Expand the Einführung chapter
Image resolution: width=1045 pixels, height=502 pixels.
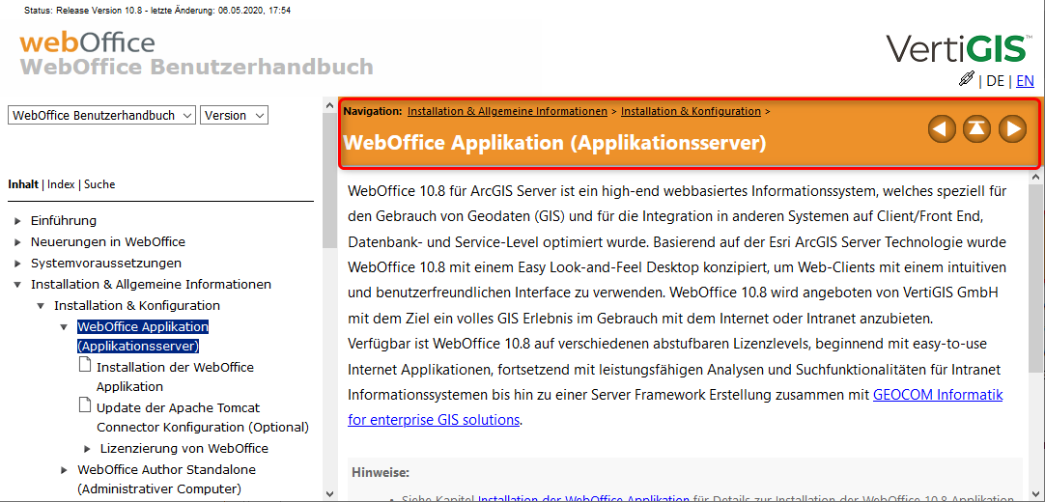click(18, 221)
